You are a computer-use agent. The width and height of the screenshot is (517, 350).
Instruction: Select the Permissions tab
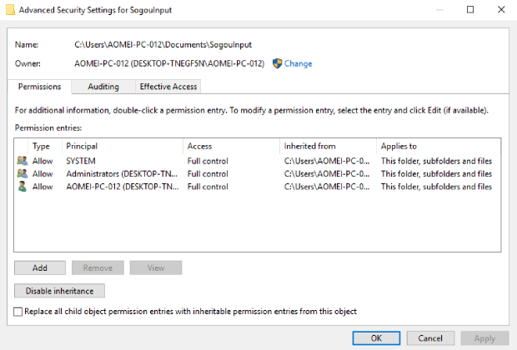click(x=39, y=87)
